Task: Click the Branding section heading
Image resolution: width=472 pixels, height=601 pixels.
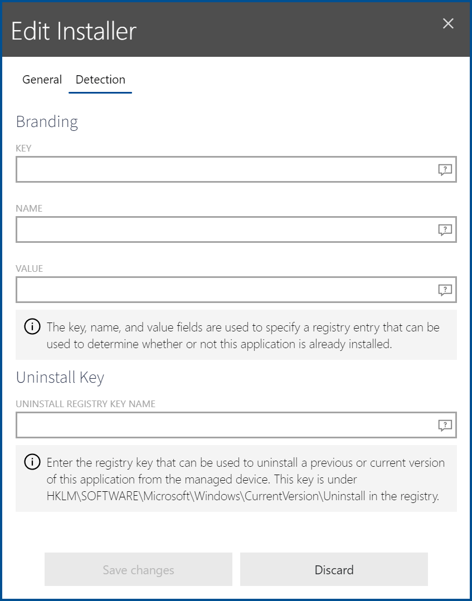Action: tap(47, 121)
